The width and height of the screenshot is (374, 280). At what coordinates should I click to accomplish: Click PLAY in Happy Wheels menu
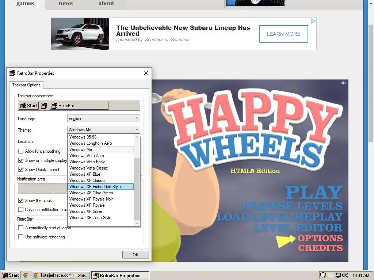click(x=314, y=192)
